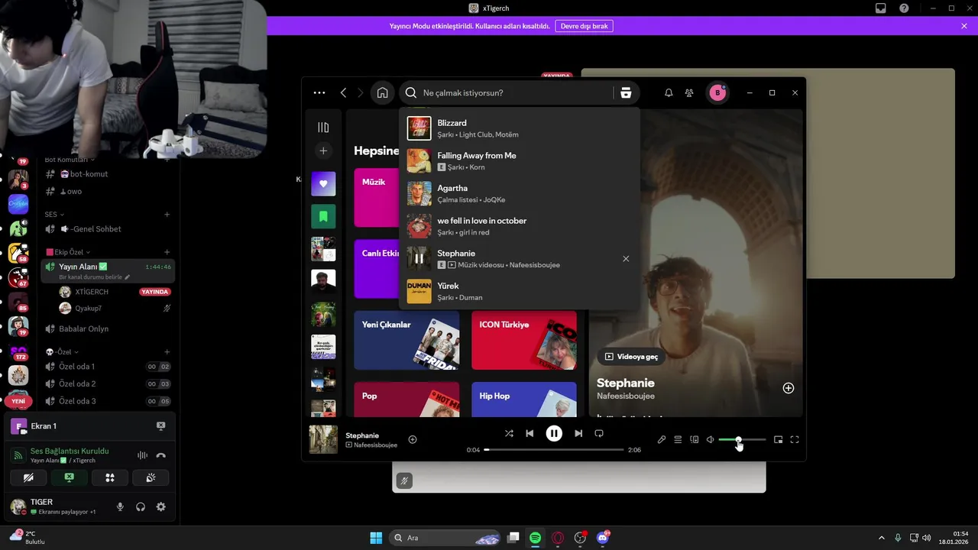Toggle shuffle in Spotify player
The image size is (978, 550).
509,433
